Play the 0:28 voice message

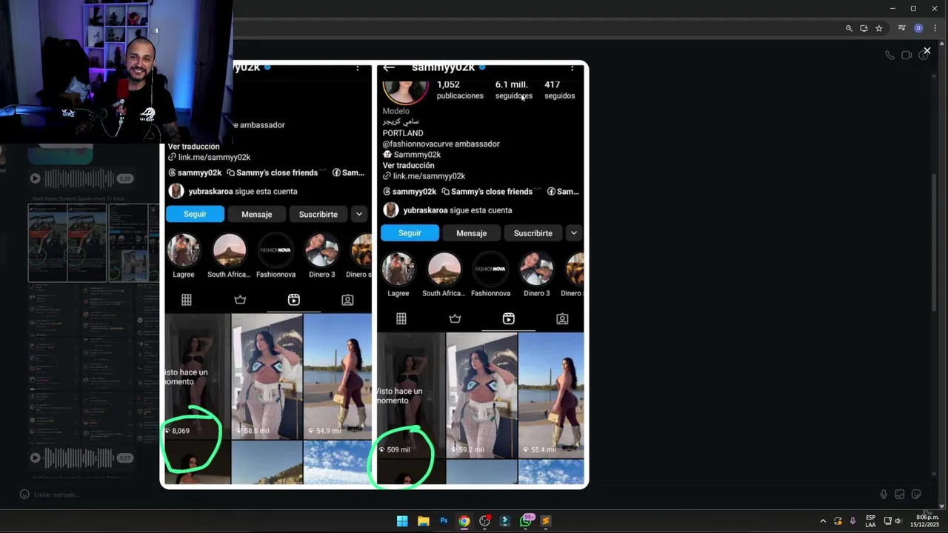coord(35,178)
